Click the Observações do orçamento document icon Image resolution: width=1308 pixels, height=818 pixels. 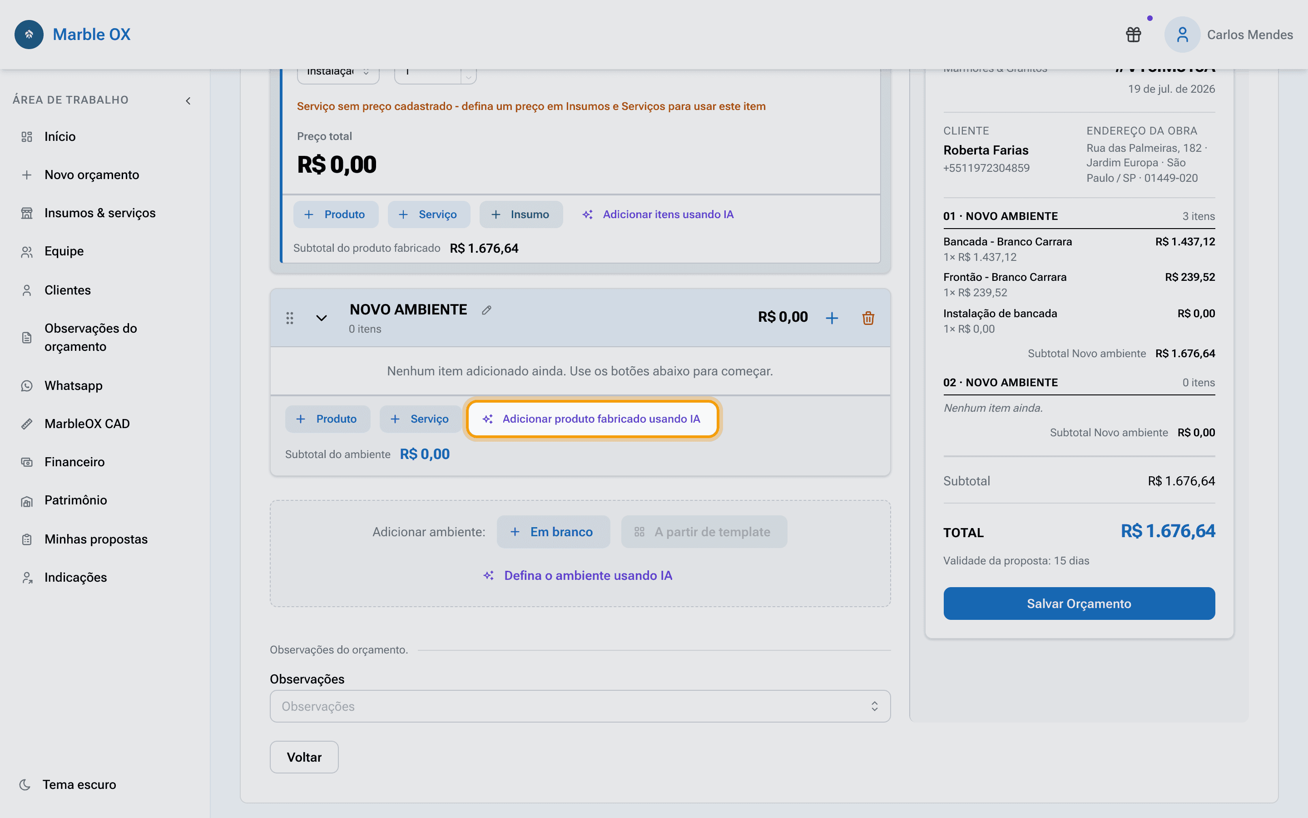pos(26,338)
